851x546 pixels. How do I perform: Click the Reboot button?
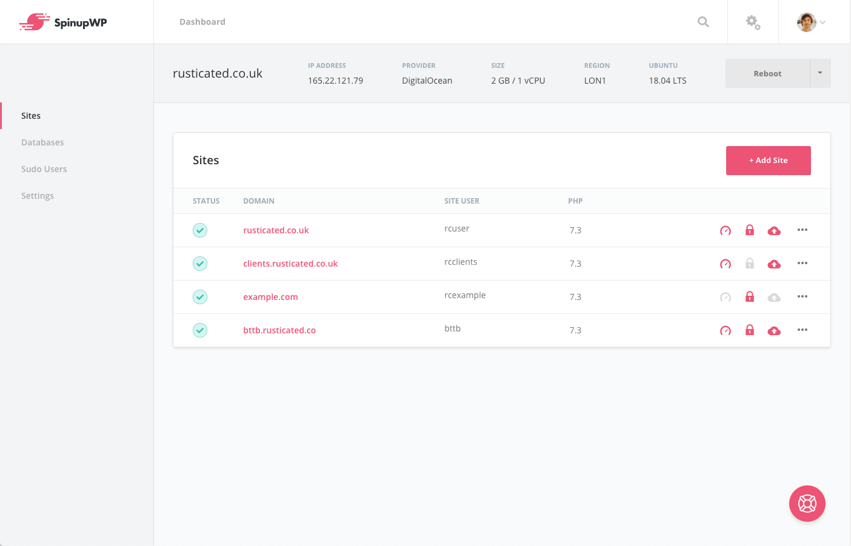(x=767, y=73)
